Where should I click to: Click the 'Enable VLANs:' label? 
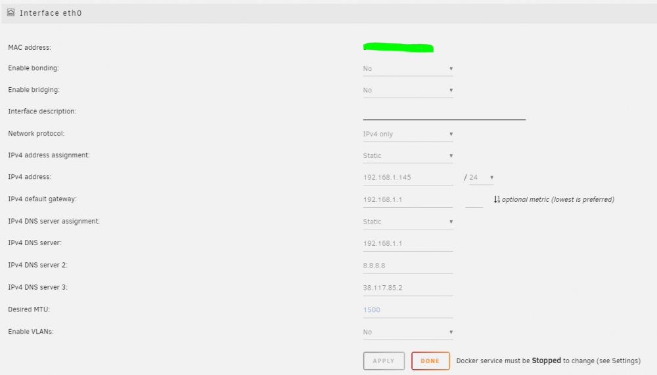tap(31, 332)
